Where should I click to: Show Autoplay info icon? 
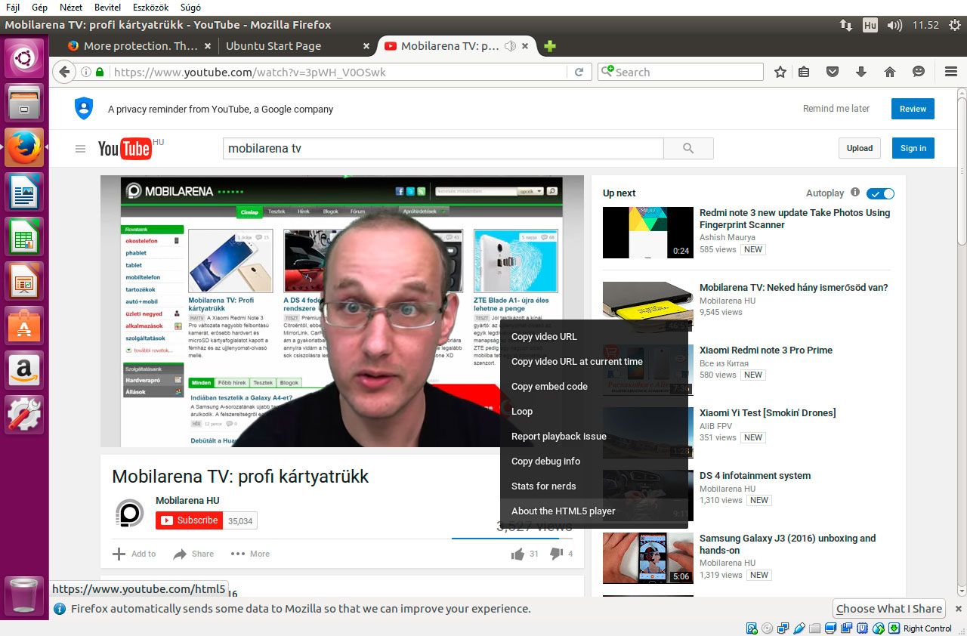855,193
